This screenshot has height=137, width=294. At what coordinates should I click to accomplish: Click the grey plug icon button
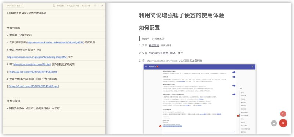[x=274, y=123]
